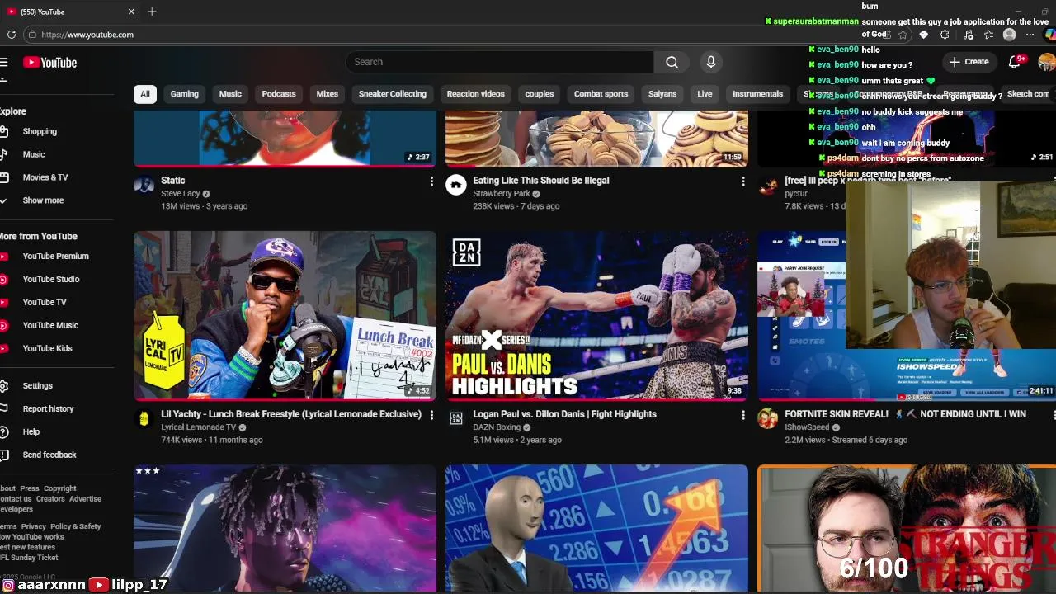Open options for Logan Paul fight video

742,415
